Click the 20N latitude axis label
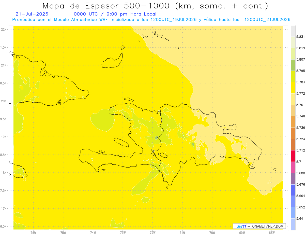This screenshot has width=305, height=236. [4, 101]
